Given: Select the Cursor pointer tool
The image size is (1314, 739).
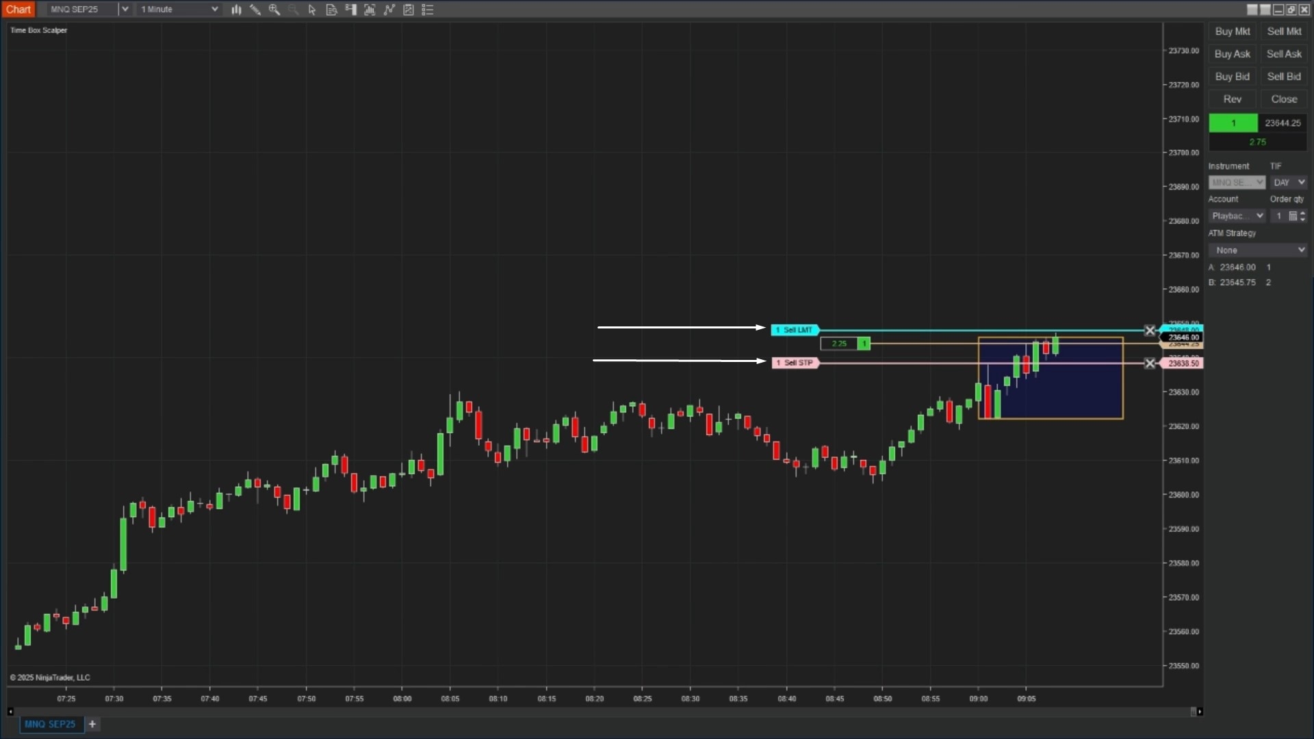Looking at the screenshot, I should pos(313,10).
